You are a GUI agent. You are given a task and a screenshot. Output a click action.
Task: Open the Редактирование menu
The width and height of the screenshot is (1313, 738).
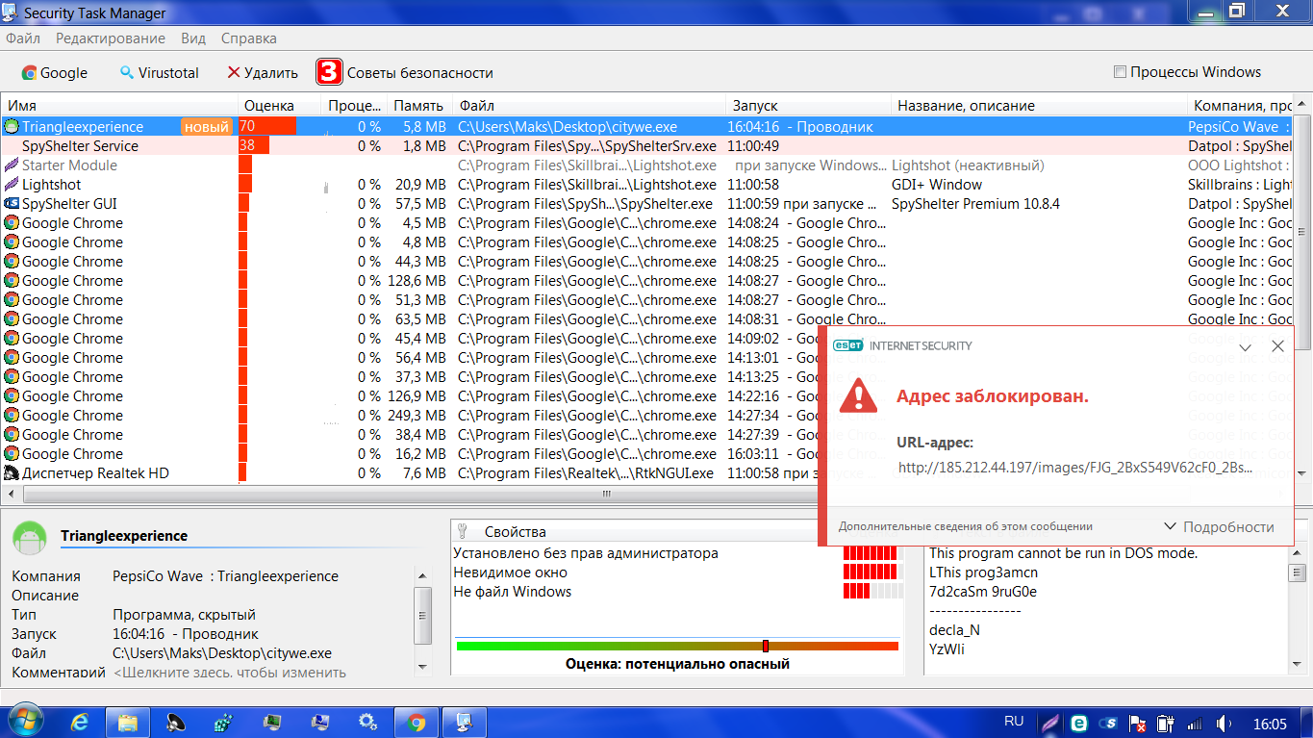pyautogui.click(x=111, y=38)
